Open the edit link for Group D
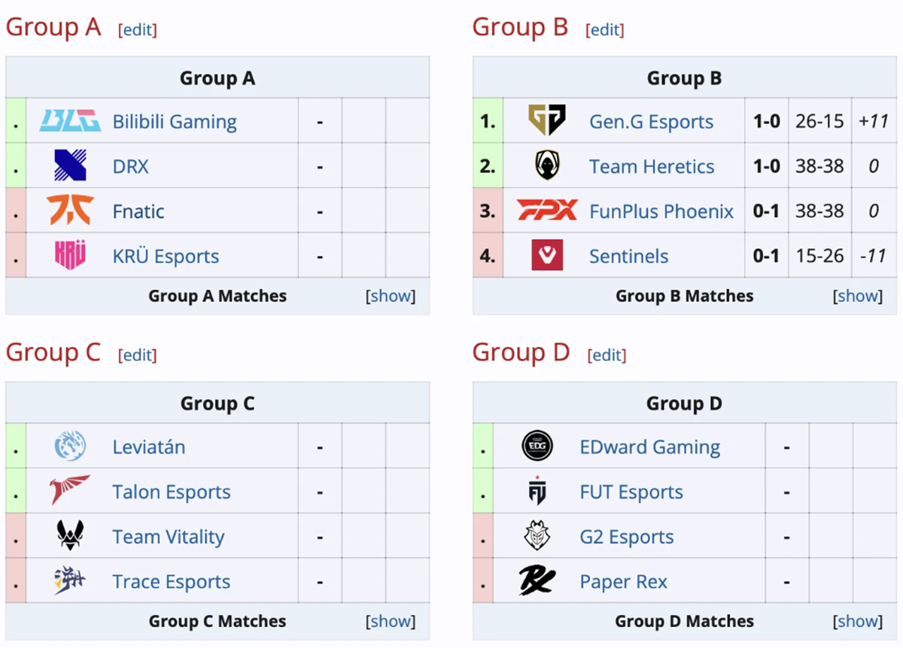The height and width of the screenshot is (648, 903). 607,355
